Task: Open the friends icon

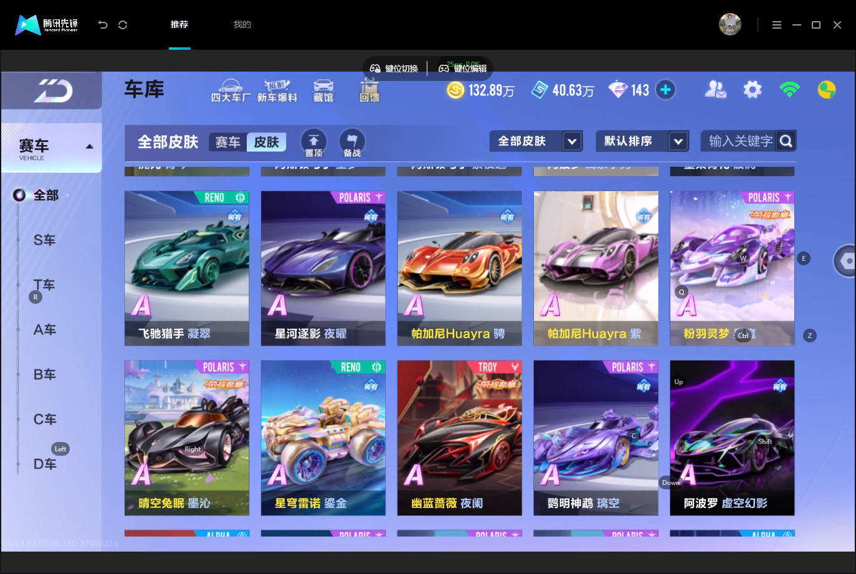Action: [x=715, y=90]
